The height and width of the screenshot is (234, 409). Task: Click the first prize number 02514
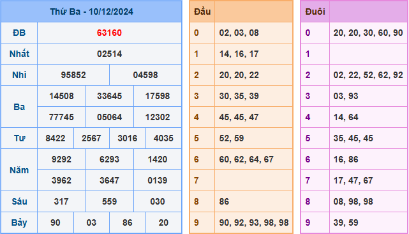[x=109, y=54]
